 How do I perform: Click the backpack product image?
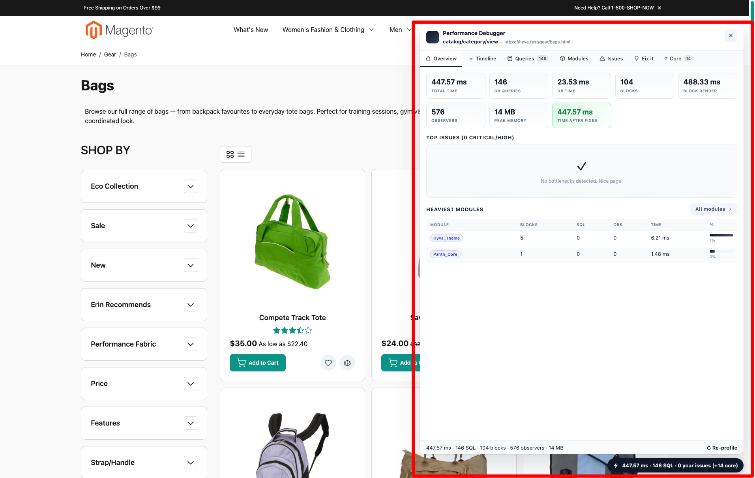(x=292, y=445)
